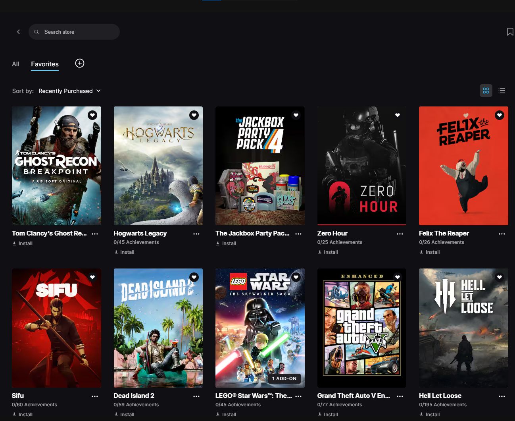This screenshot has height=421, width=515.
Task: Click the 1 ADD-ON badge on LEGO Star Wars
Action: tap(284, 379)
